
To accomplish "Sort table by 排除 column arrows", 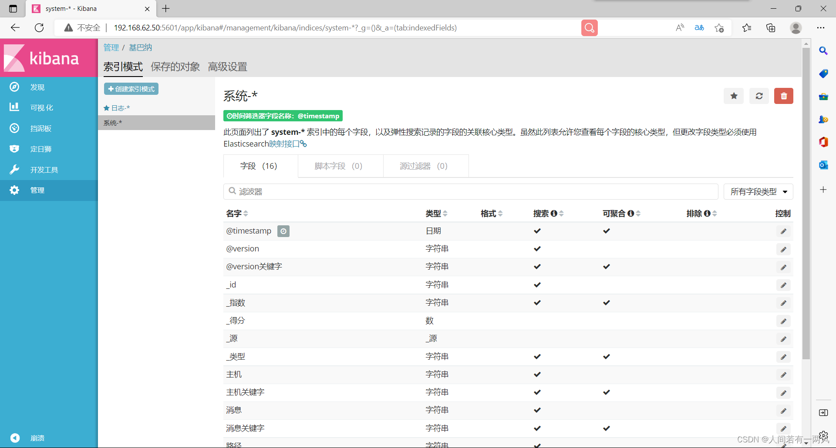I will click(715, 214).
